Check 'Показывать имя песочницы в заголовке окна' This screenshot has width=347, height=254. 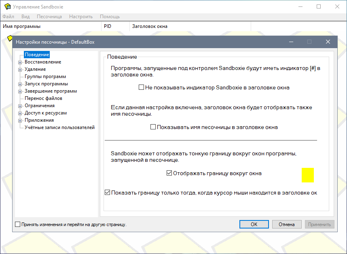click(x=153, y=127)
